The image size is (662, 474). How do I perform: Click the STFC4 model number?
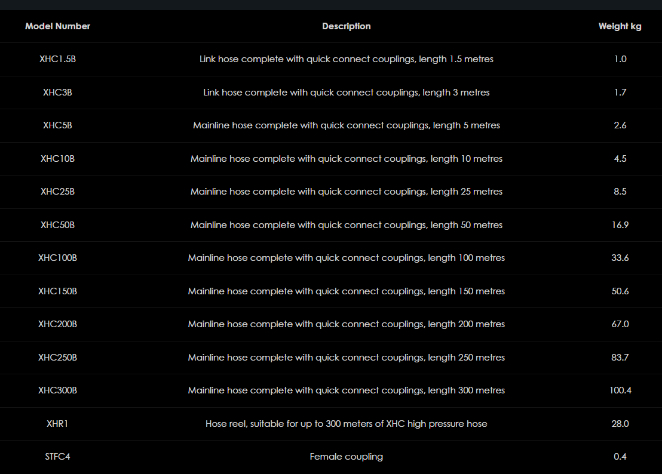click(57, 457)
